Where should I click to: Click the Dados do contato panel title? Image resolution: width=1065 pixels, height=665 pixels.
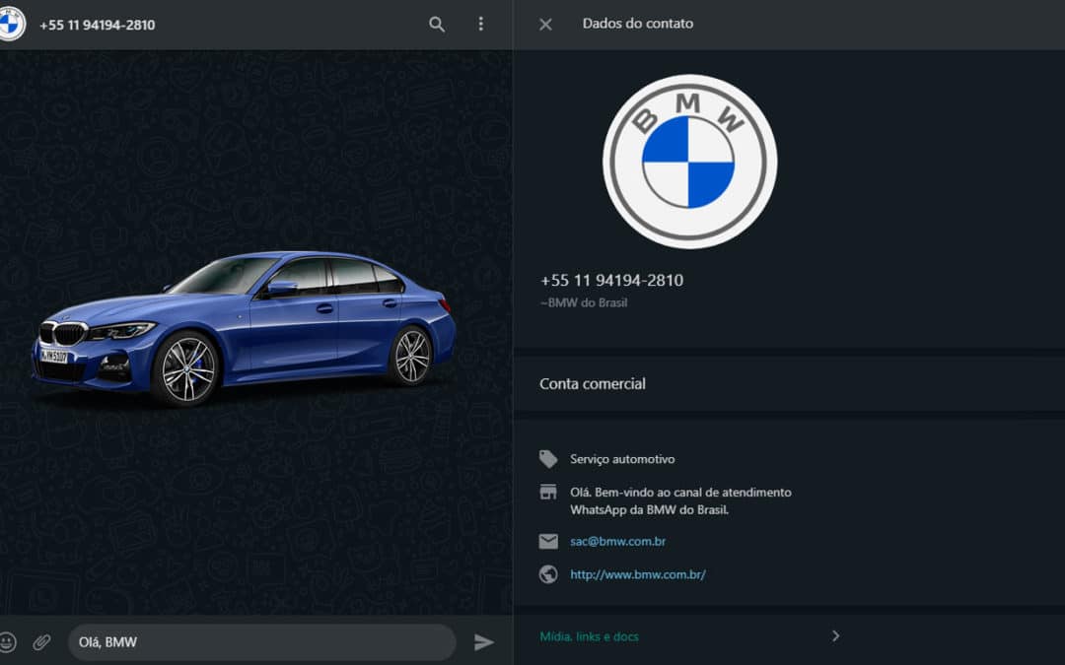[638, 24]
